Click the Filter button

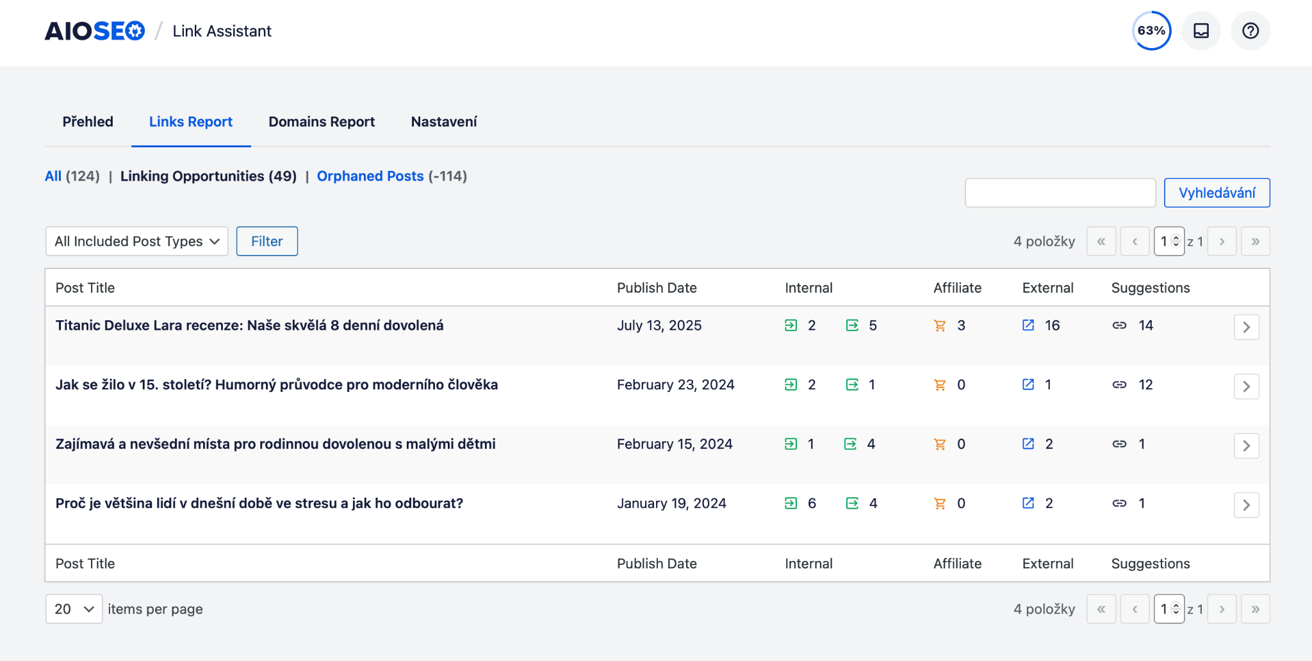point(266,241)
